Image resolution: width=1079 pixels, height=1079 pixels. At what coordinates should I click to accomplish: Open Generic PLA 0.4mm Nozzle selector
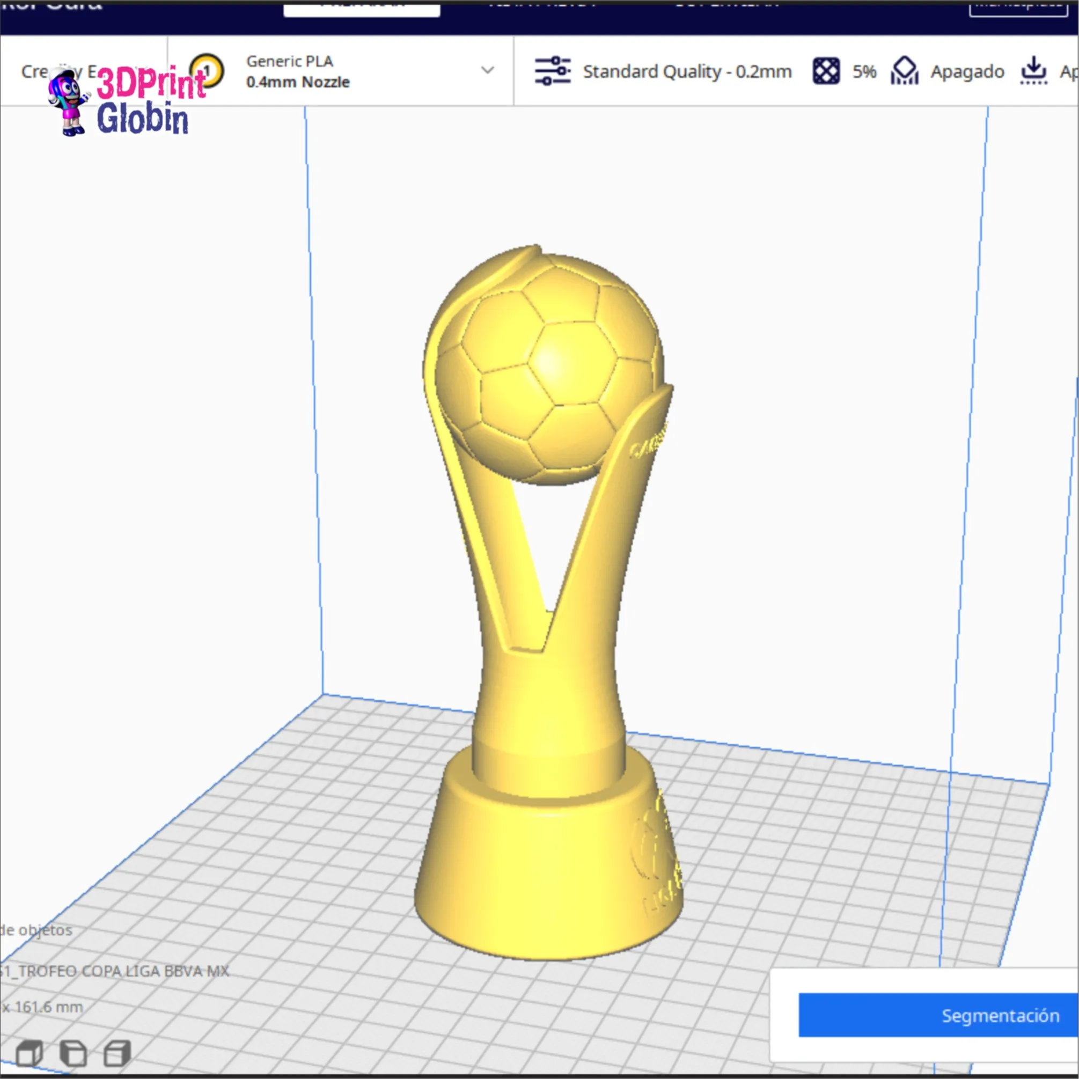(x=341, y=71)
